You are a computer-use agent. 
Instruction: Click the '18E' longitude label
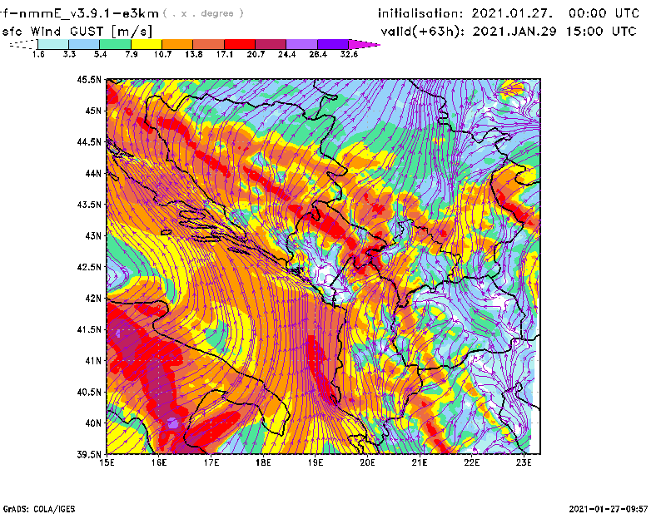pos(263,462)
